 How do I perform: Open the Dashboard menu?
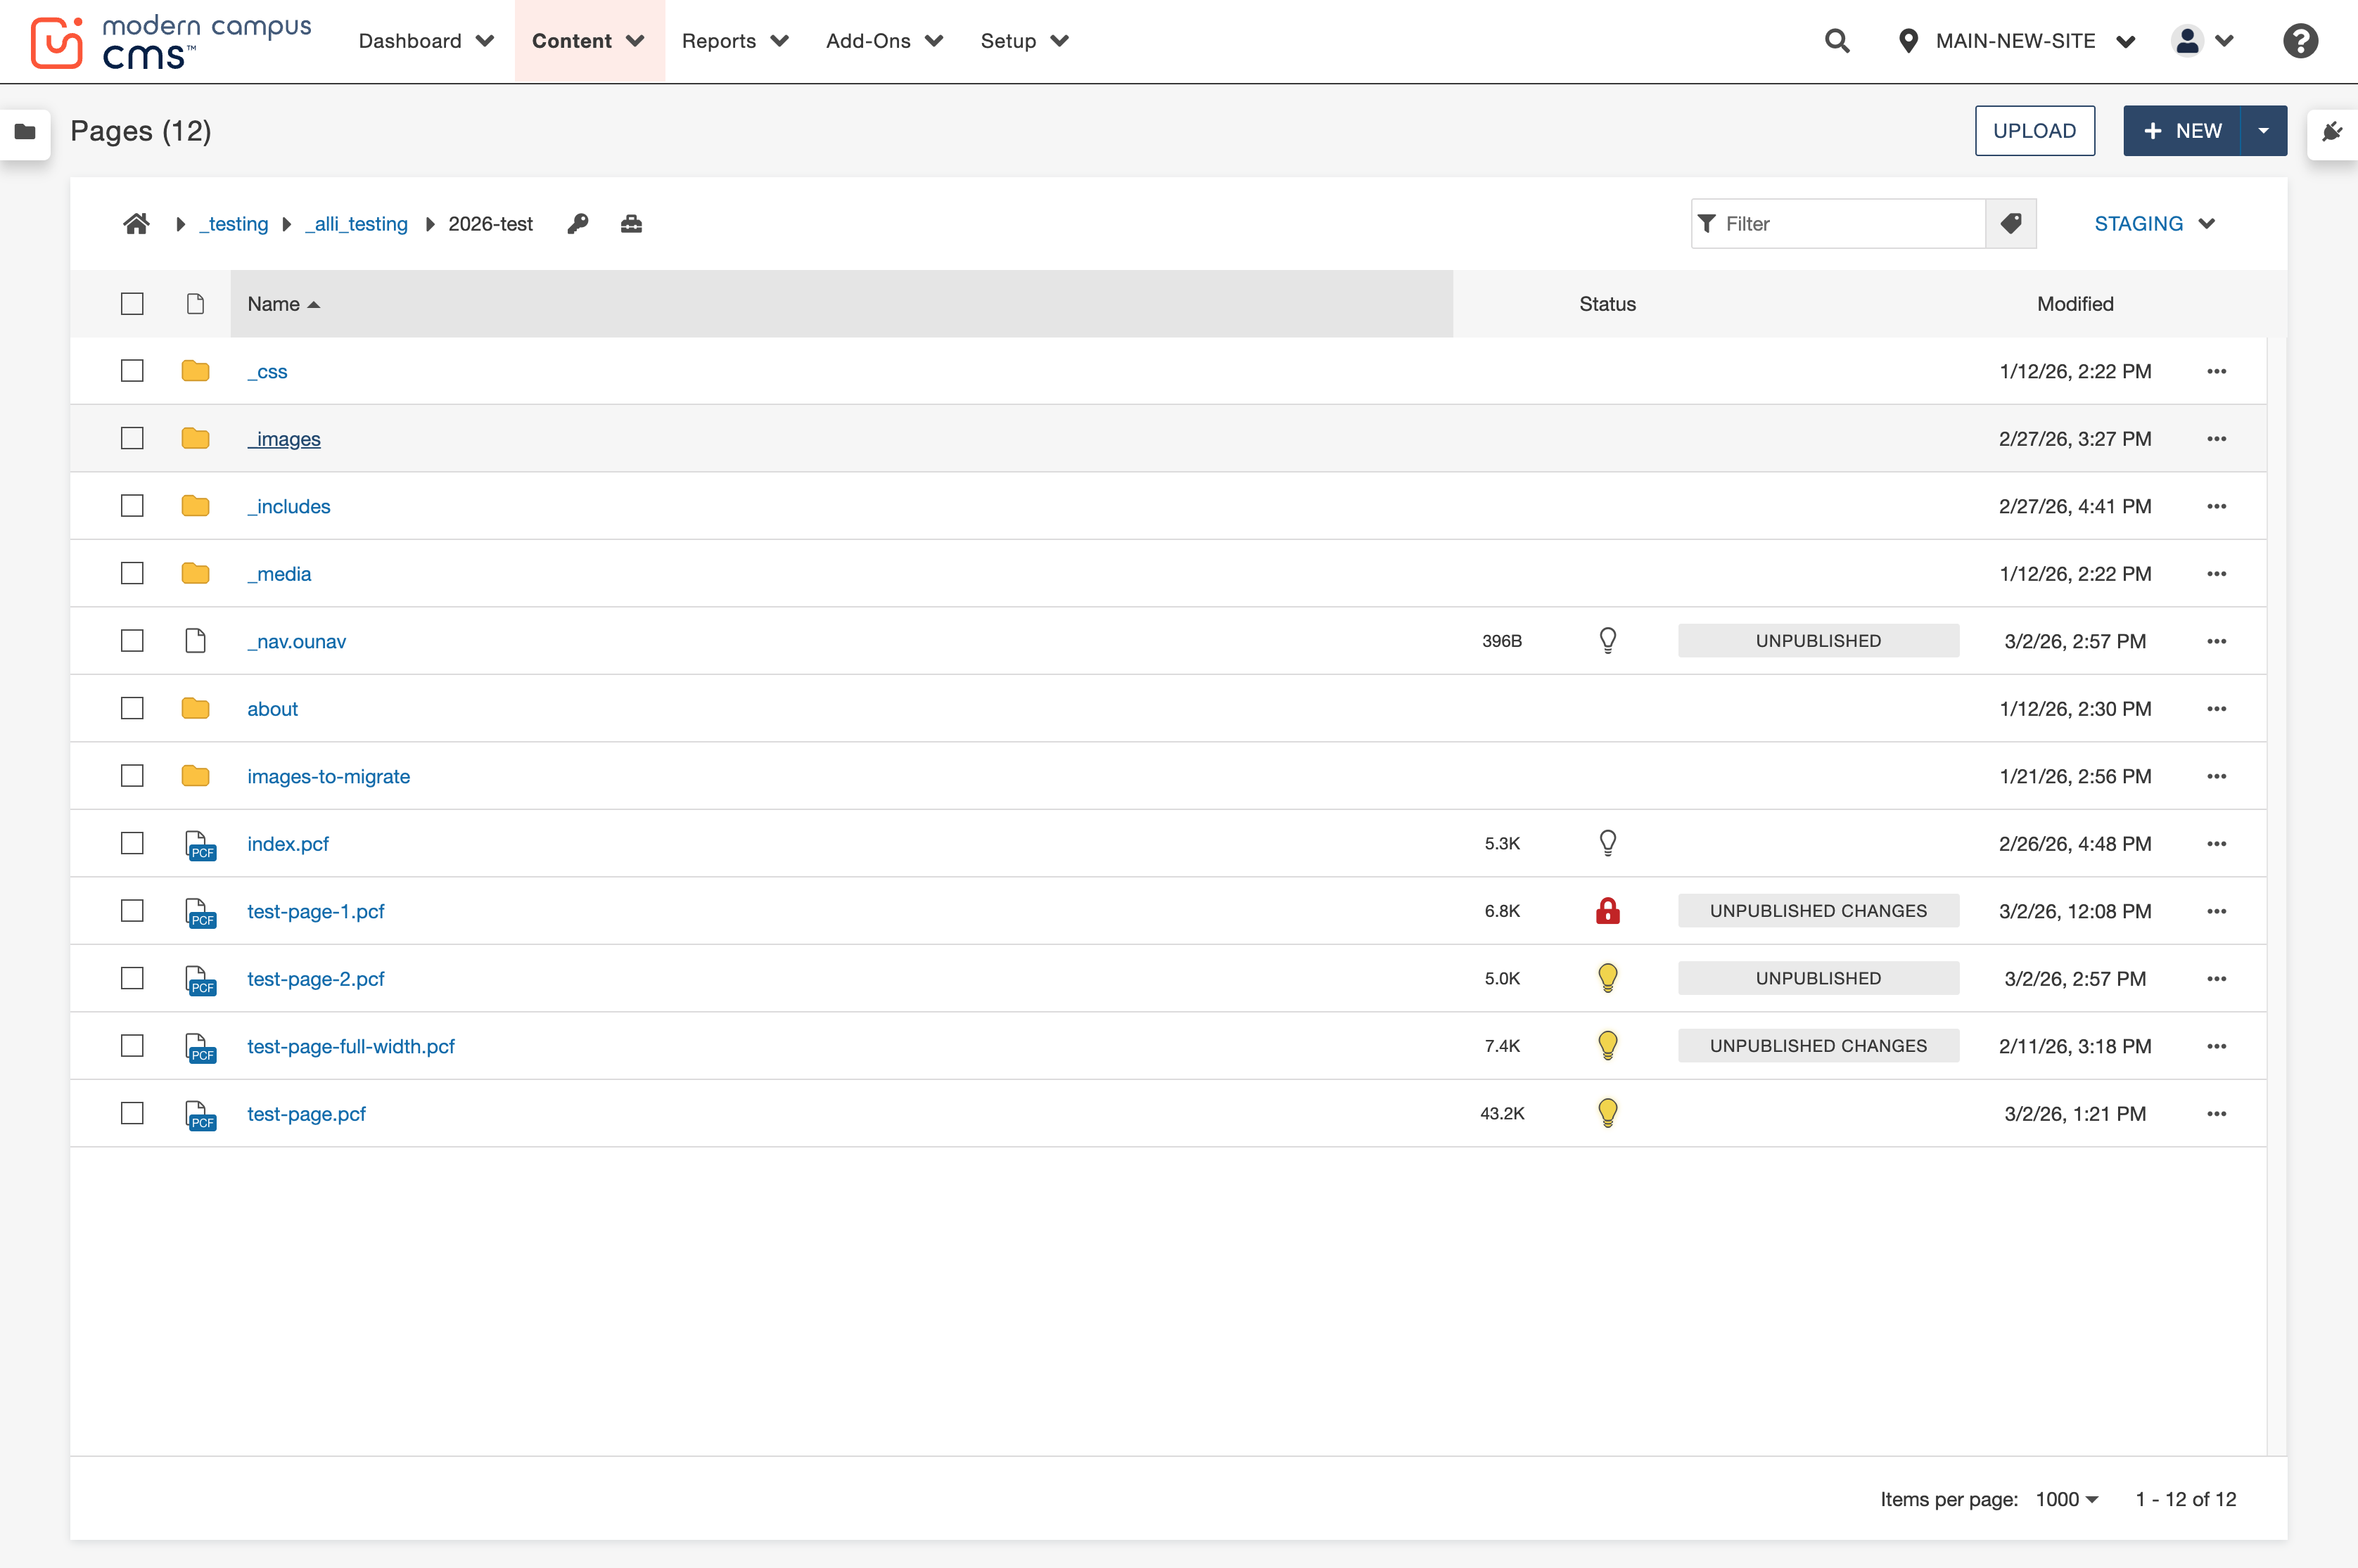coord(426,41)
